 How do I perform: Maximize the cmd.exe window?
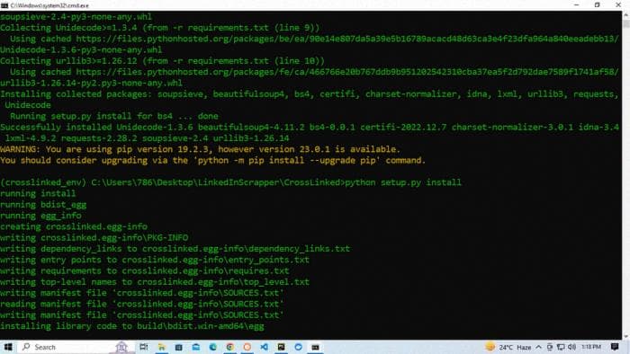597,4
